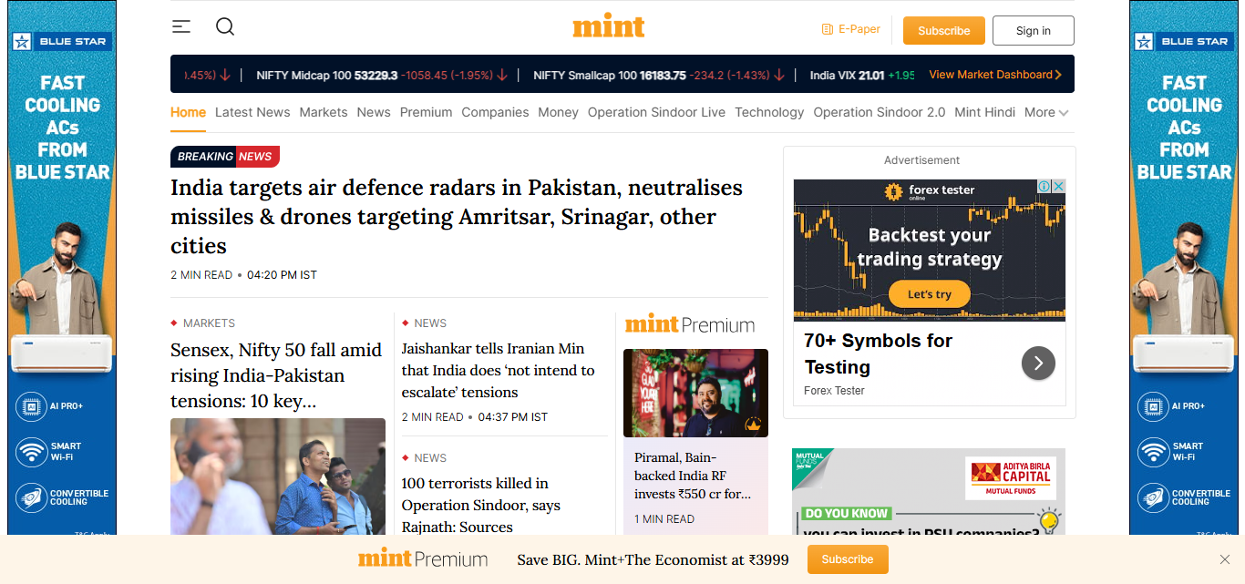Select the Technology tab
This screenshot has width=1245, height=584.
tap(769, 112)
